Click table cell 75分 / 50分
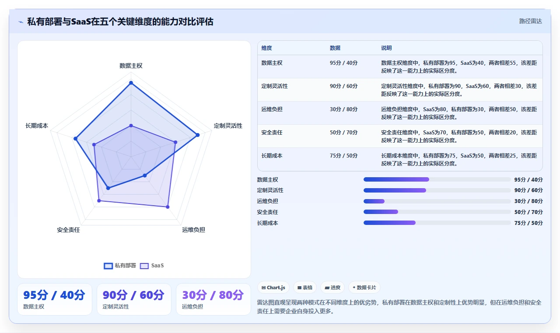Screen dimensions: 560x333 coord(343,156)
